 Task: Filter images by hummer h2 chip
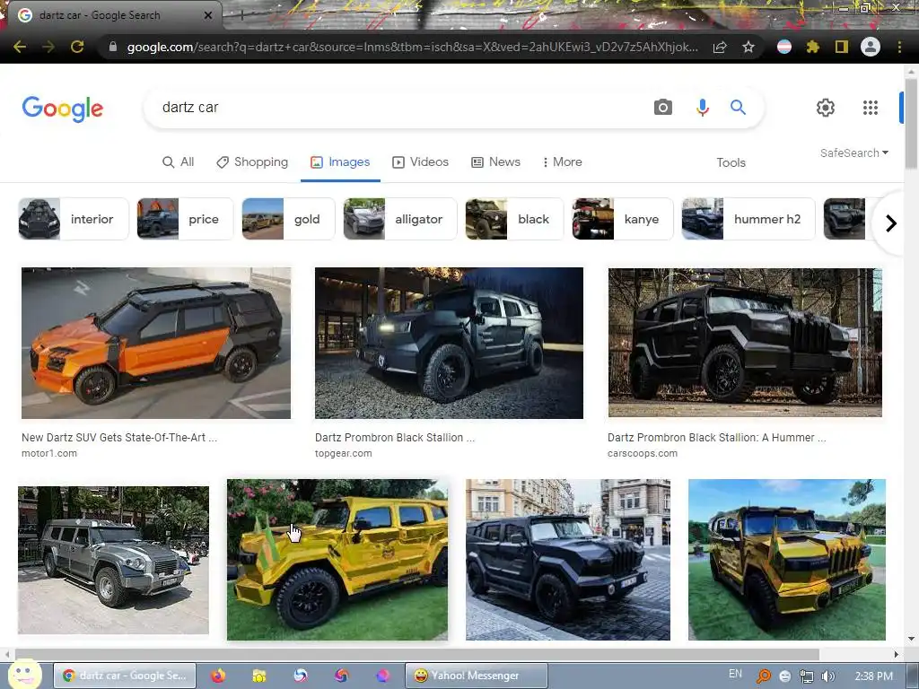pos(748,219)
